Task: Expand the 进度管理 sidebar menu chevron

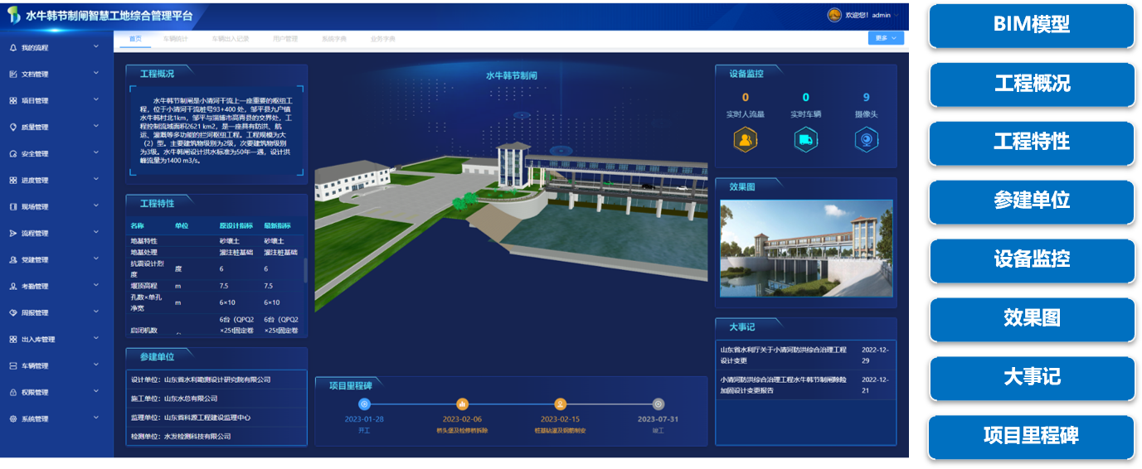Action: click(96, 180)
